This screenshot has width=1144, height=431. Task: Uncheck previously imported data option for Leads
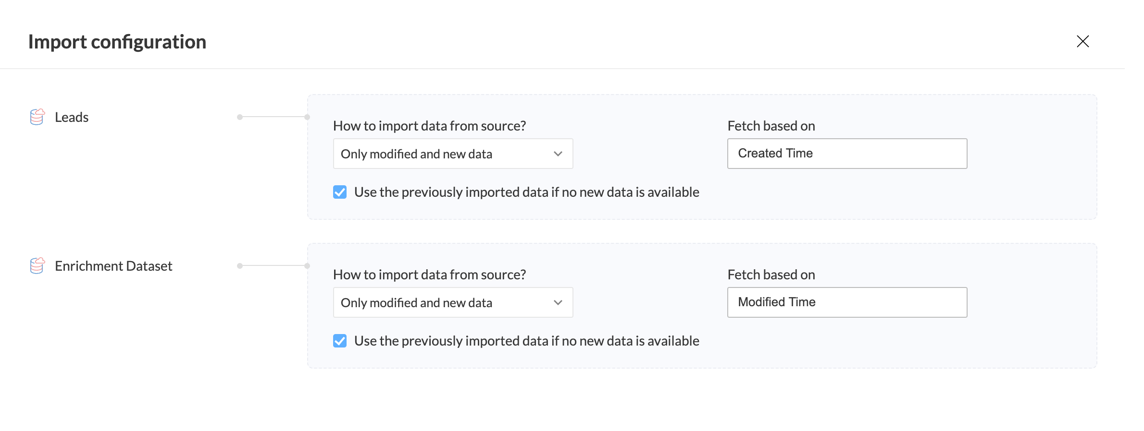(x=340, y=192)
